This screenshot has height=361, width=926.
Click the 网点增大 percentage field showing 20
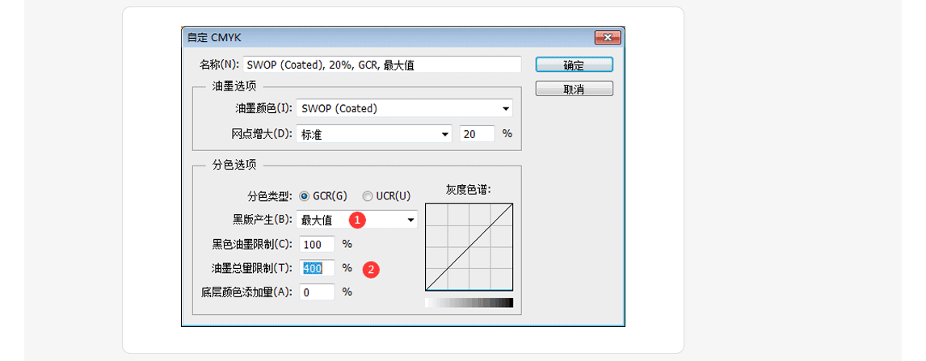(x=477, y=134)
